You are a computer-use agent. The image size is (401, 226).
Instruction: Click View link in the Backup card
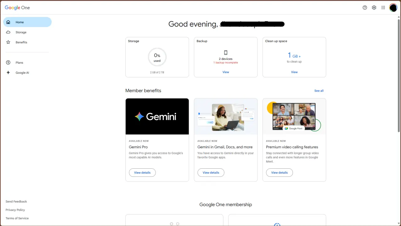[226, 72]
